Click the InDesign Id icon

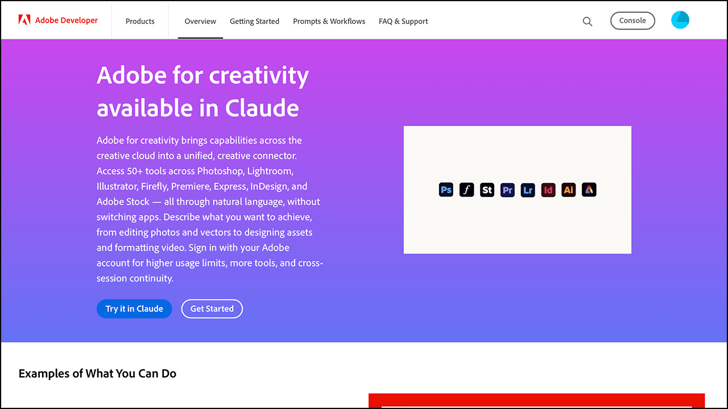[x=548, y=190]
